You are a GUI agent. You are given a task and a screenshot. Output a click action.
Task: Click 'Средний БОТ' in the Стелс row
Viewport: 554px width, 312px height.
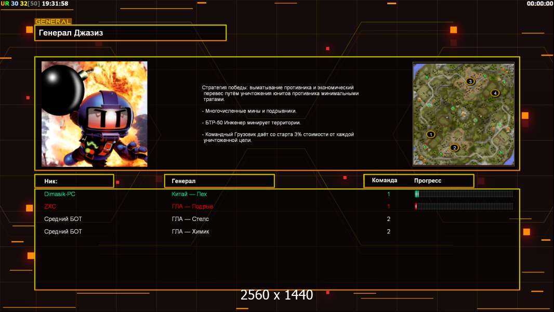click(x=63, y=219)
